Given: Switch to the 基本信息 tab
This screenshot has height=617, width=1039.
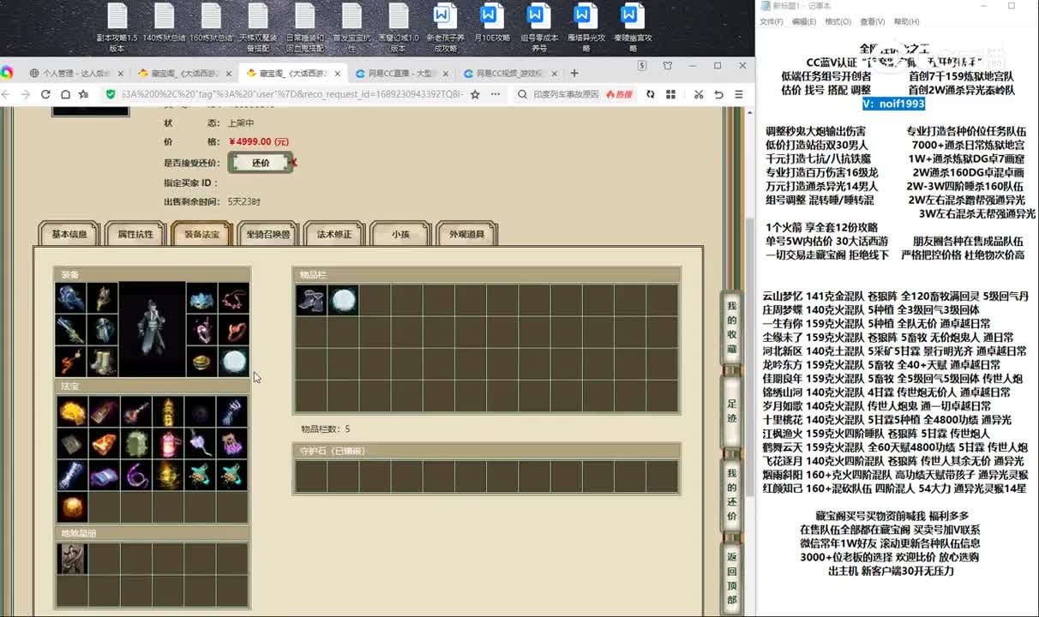Looking at the screenshot, I should [x=69, y=234].
